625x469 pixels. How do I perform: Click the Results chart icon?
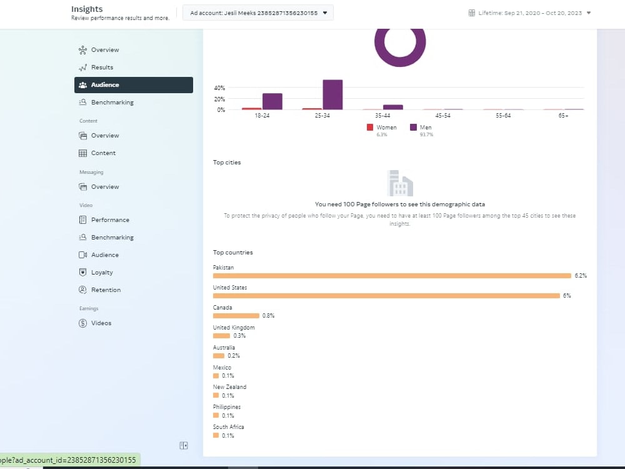82,68
